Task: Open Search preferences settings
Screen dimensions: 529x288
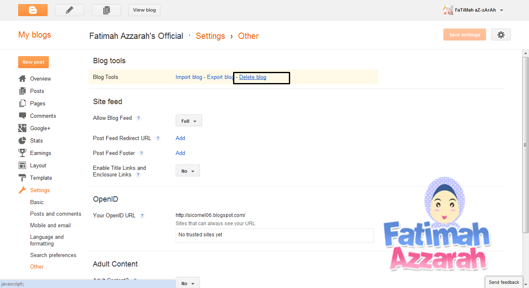Action: pos(53,255)
